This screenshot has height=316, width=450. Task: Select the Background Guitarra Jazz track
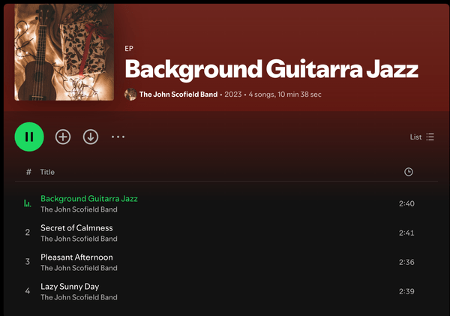(89, 199)
